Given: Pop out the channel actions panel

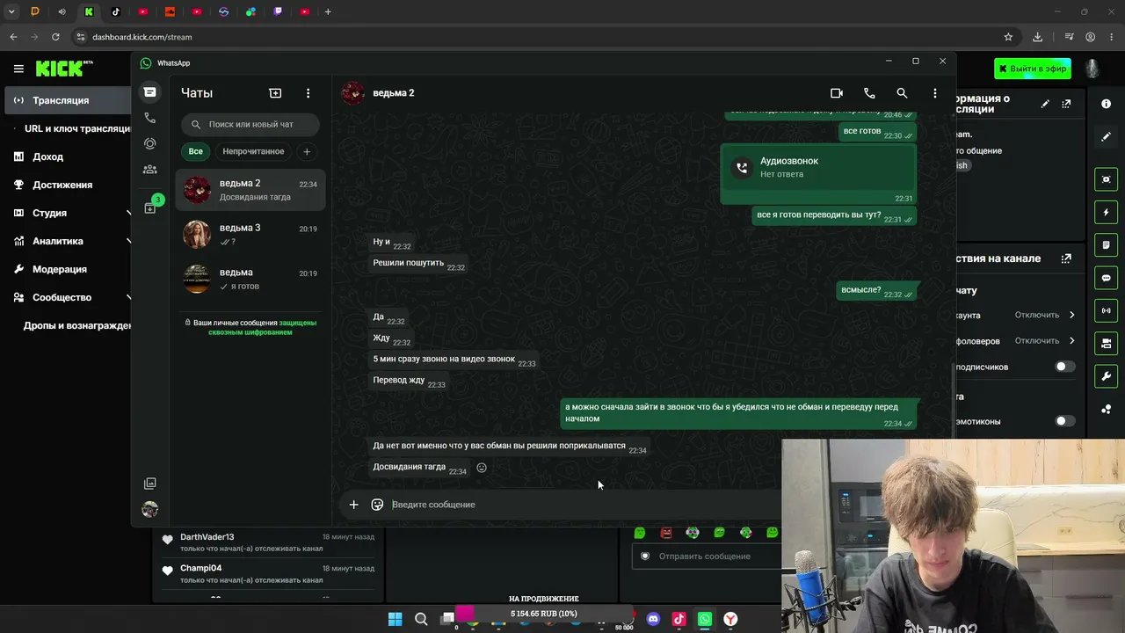Looking at the screenshot, I should coord(1066,258).
